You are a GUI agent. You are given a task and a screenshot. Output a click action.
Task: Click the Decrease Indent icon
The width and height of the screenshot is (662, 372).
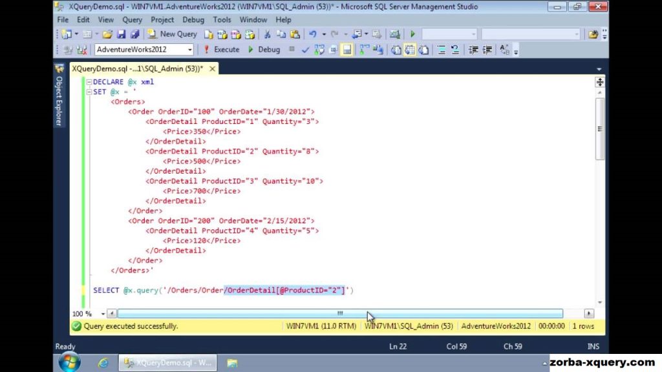tap(473, 50)
